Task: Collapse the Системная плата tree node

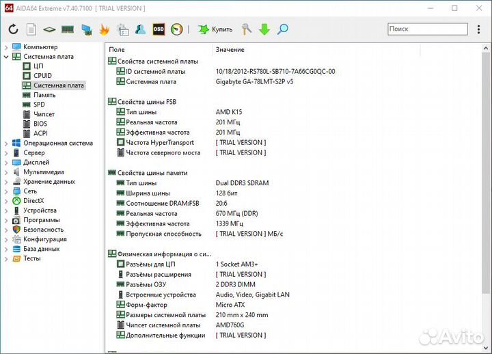Action: 6,57
